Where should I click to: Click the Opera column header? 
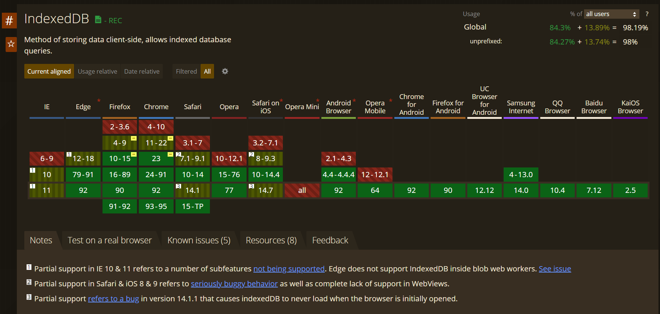229,107
